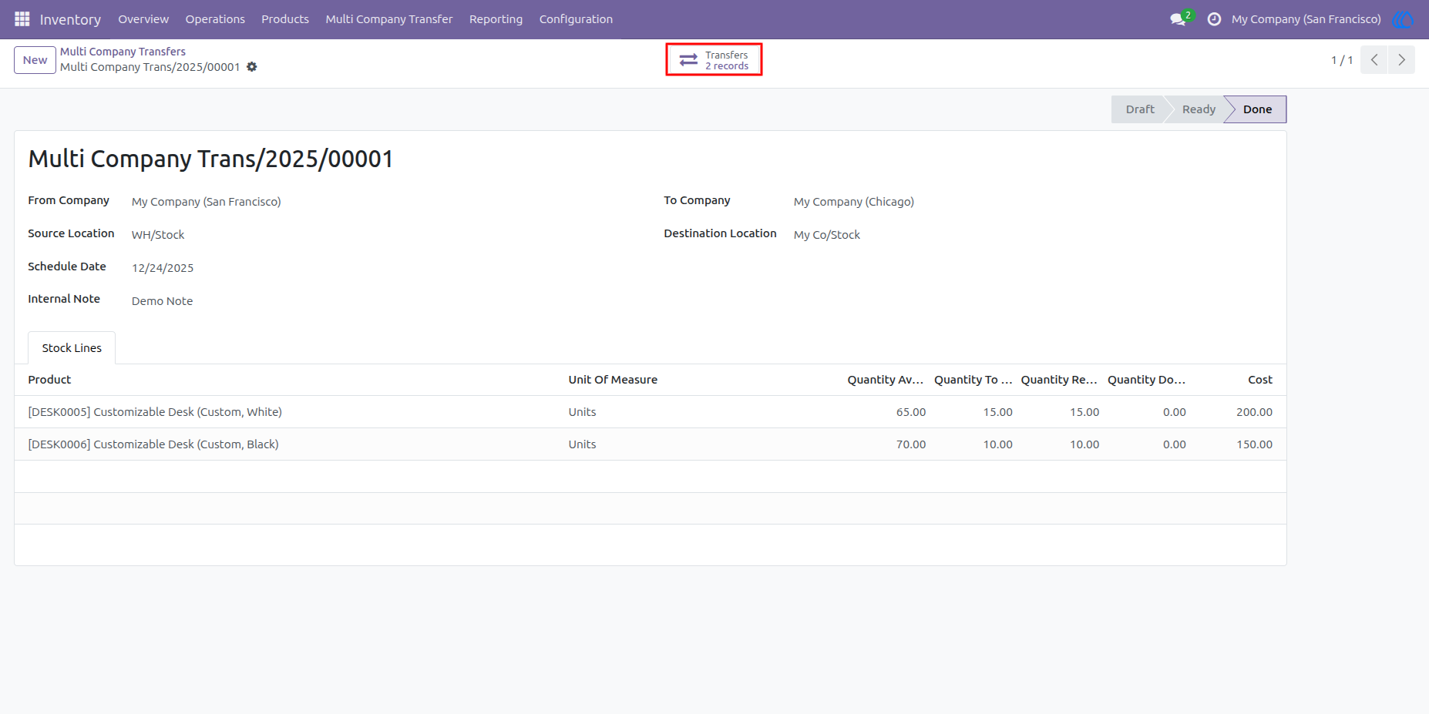Click the Done status stage
This screenshot has height=714, width=1429.
tap(1257, 109)
